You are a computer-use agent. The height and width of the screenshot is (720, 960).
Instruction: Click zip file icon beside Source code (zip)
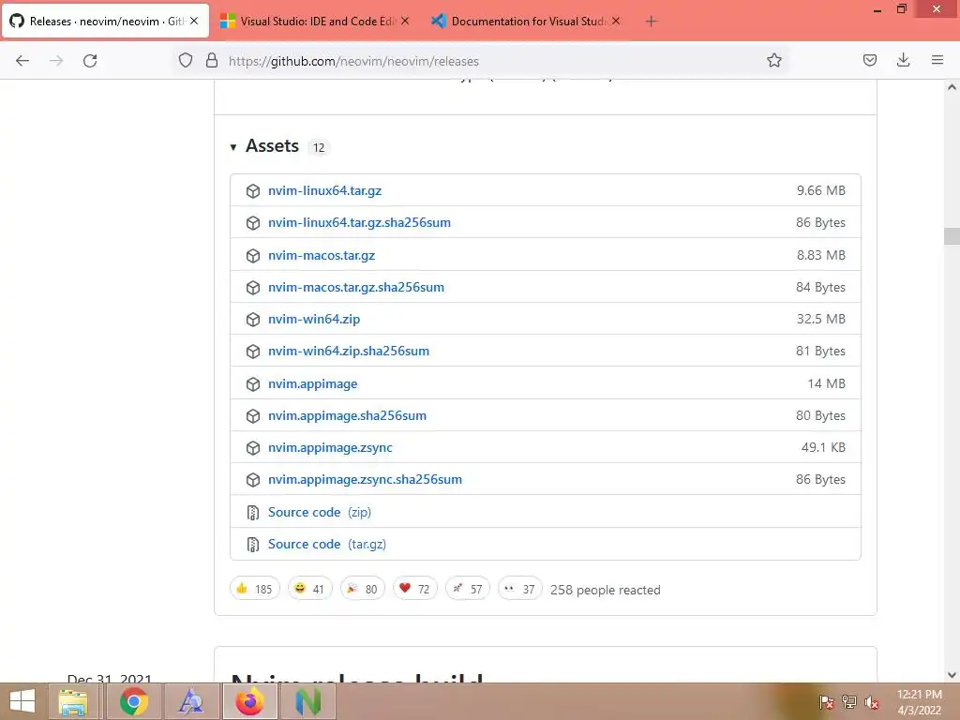point(253,513)
